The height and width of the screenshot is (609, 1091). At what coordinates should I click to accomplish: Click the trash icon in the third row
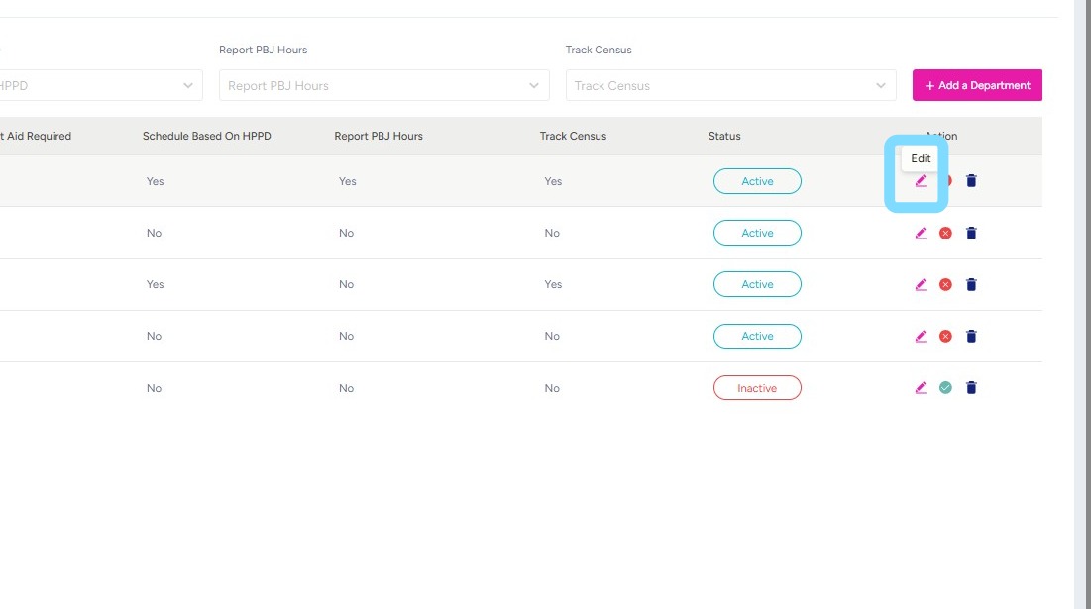coord(971,284)
